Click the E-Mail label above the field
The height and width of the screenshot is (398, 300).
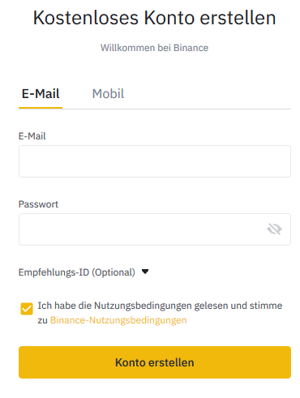click(32, 136)
